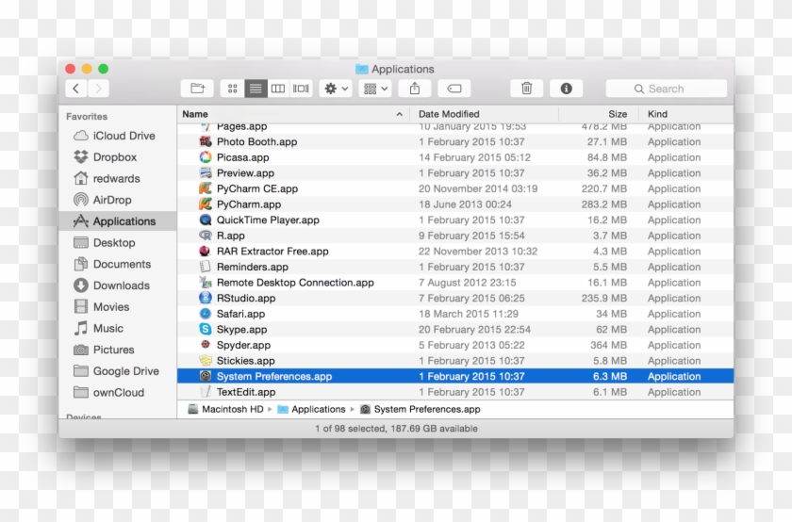792x522 pixels.
Task: Open Google Drive in sidebar
Action: (x=117, y=371)
